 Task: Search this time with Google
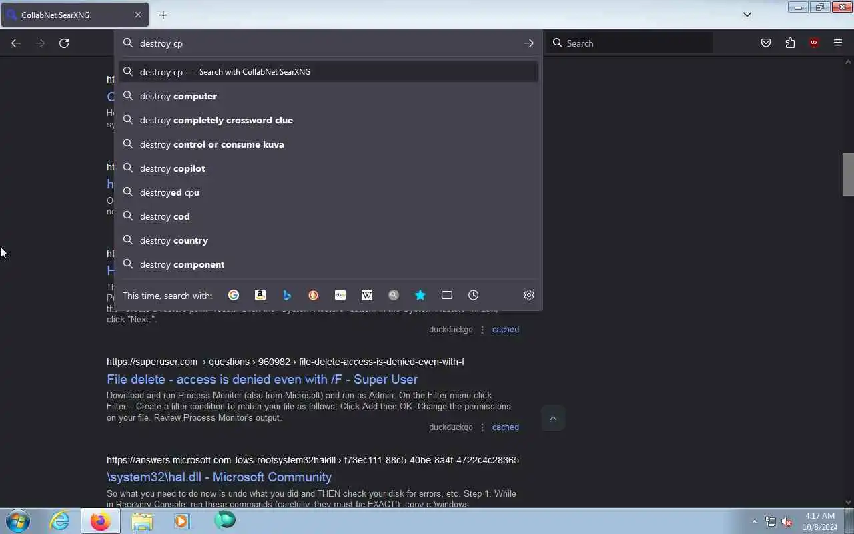[x=234, y=295]
